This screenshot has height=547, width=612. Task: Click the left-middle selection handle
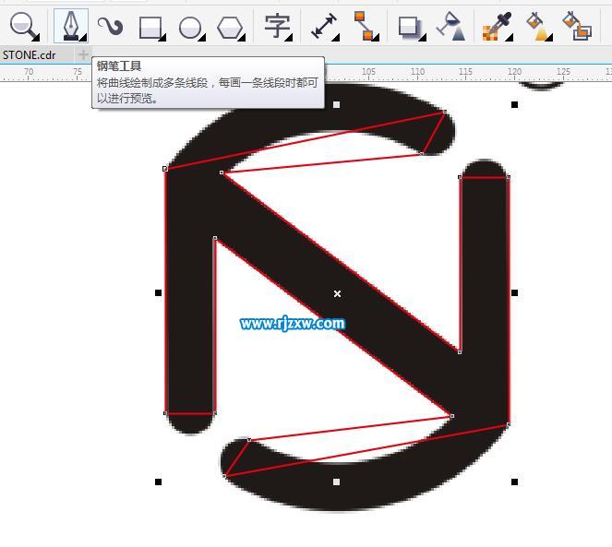[158, 292]
